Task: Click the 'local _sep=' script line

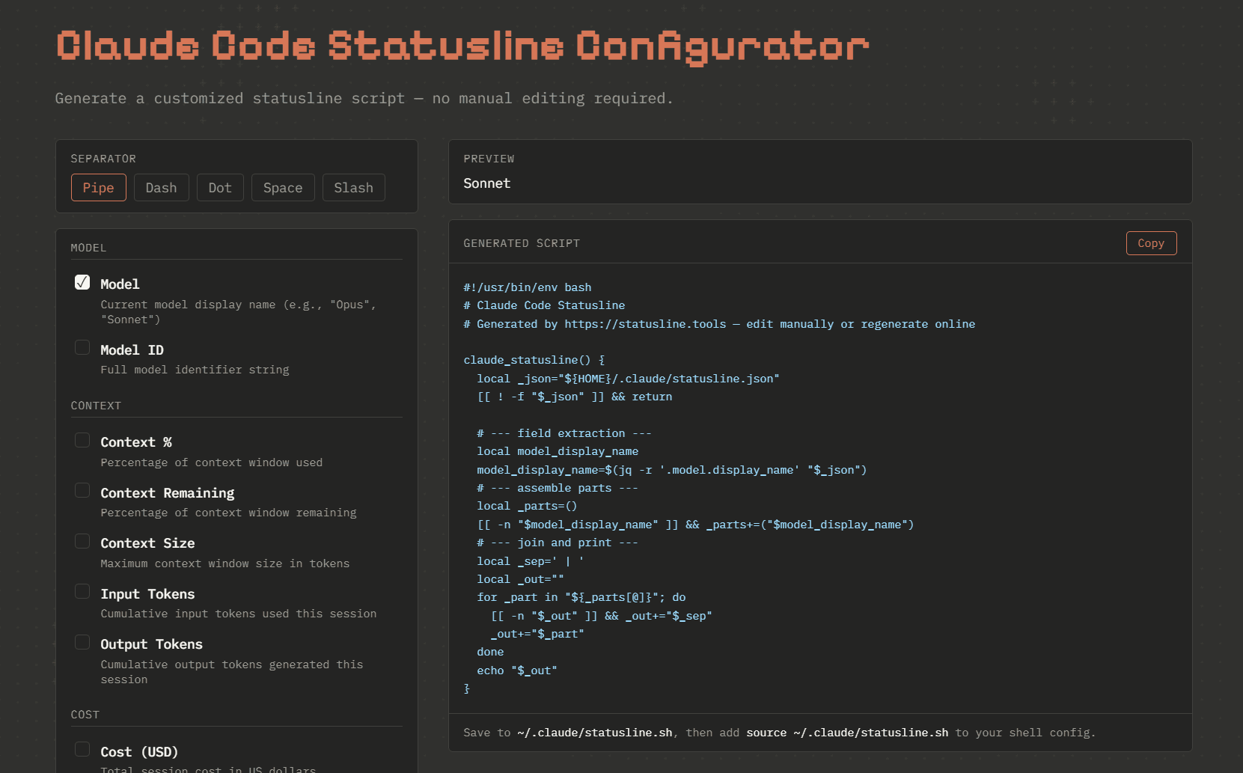Action: click(531, 561)
